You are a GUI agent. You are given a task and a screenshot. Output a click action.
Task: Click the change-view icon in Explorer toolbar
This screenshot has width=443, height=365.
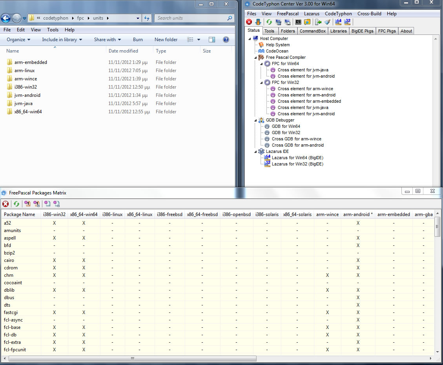click(190, 40)
